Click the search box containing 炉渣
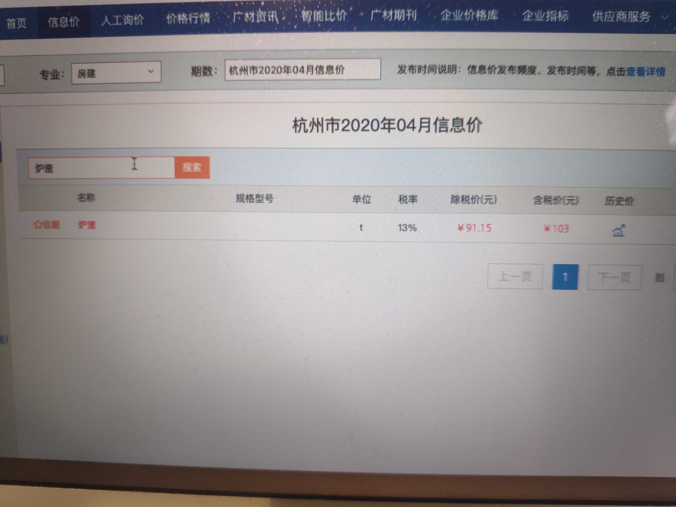Screen dimensions: 676x507 tap(102, 168)
